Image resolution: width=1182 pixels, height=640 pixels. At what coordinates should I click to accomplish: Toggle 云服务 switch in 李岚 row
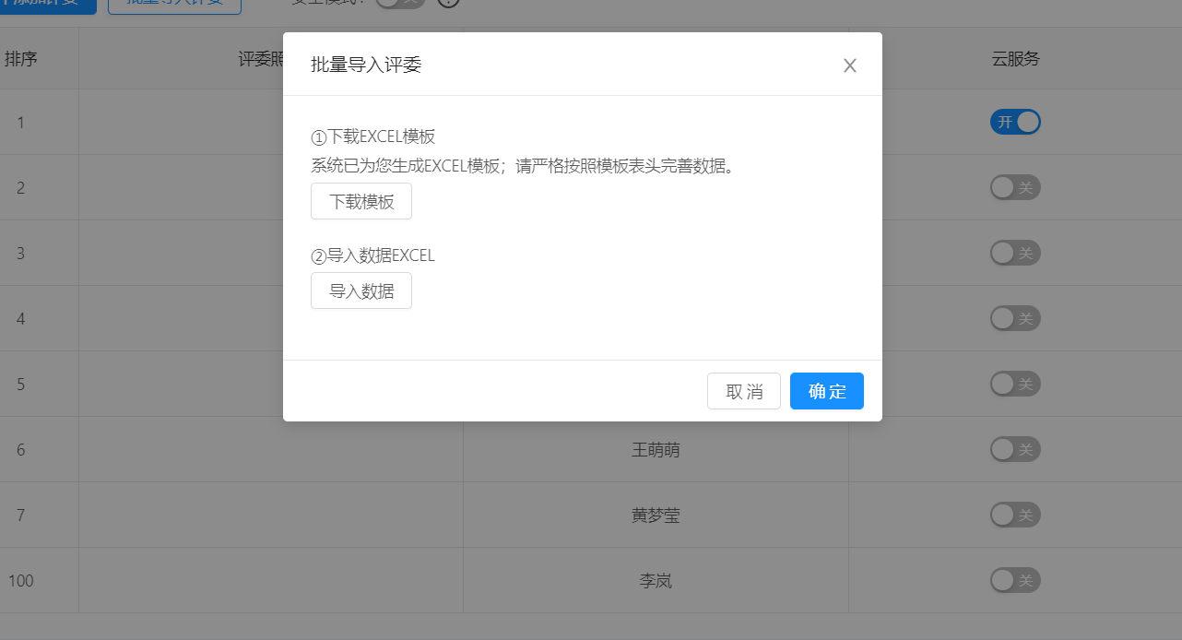pos(1015,580)
